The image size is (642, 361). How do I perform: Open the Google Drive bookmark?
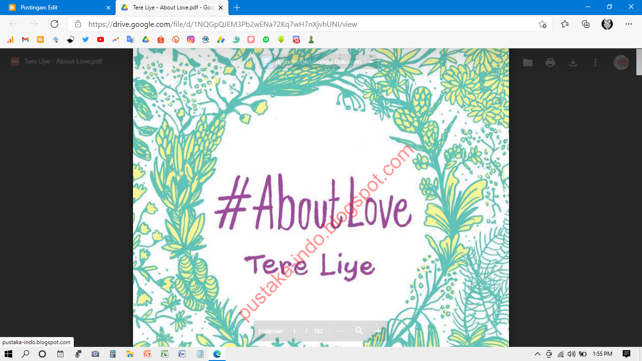[146, 40]
